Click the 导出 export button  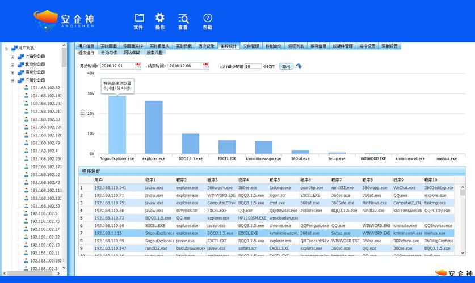coord(286,66)
